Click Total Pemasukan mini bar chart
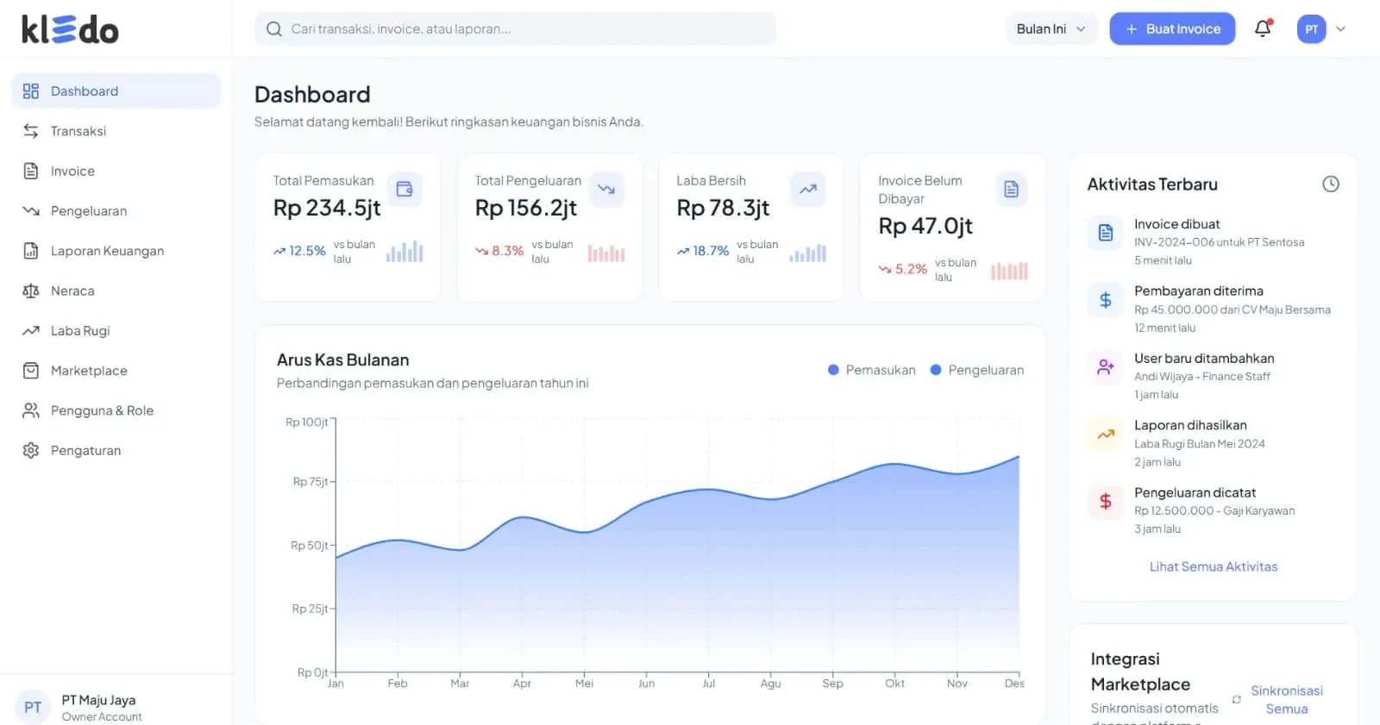This screenshot has width=1380, height=725. 405,251
